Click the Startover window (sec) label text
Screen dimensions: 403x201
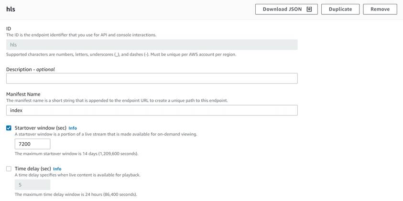pos(41,128)
